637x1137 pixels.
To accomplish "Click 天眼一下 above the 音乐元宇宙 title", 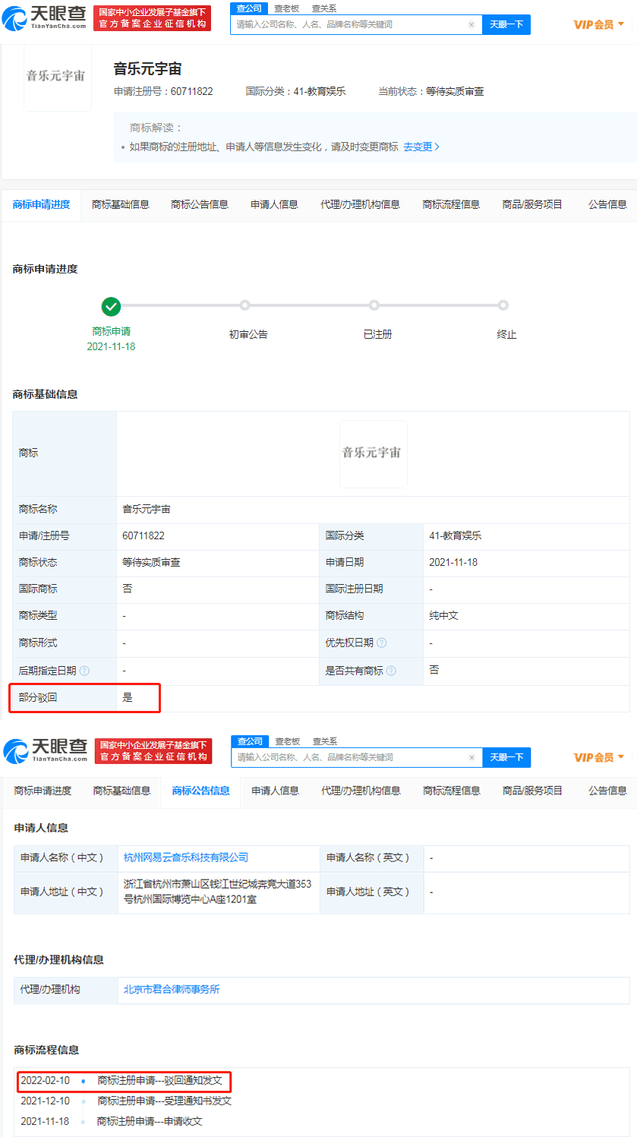I will pos(506,24).
